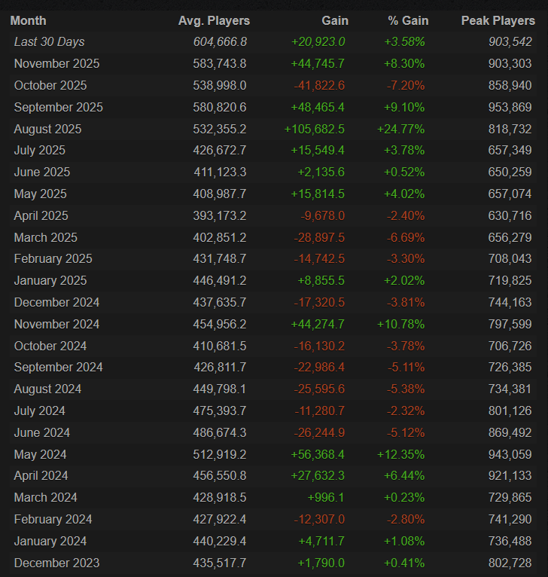Click the -2.32% gain percentage

click(406, 411)
